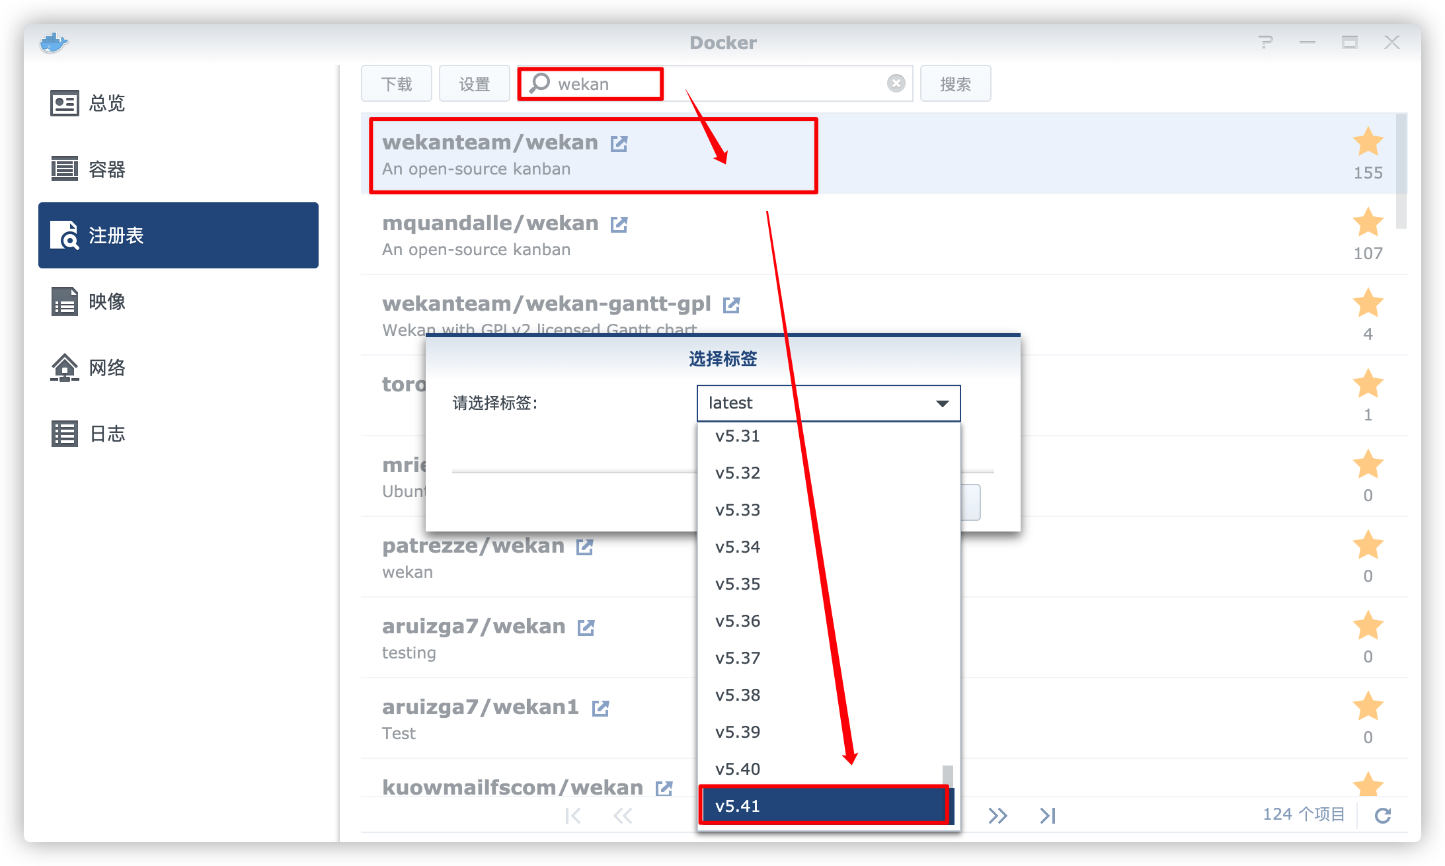Click the refresh icon in footer
The width and height of the screenshot is (1445, 866).
(x=1383, y=815)
